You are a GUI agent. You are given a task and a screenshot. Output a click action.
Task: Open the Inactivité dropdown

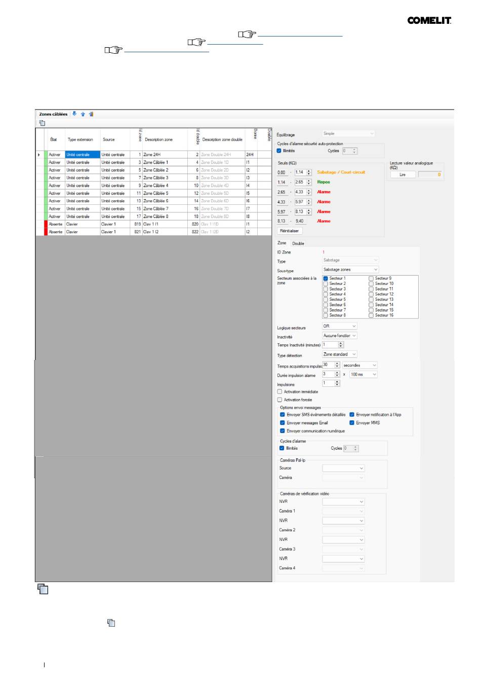coord(340,336)
